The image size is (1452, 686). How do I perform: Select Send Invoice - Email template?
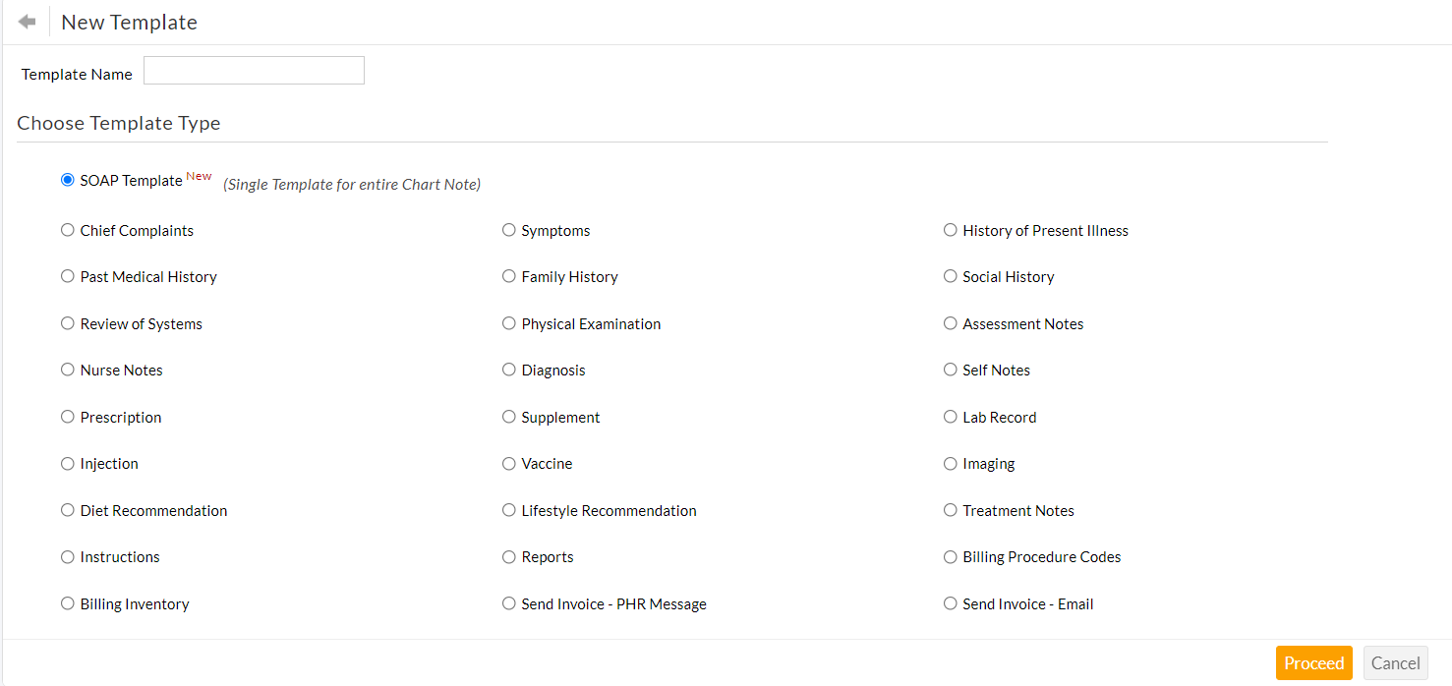pyautogui.click(x=950, y=603)
